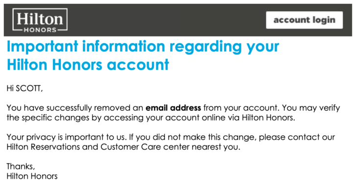Click the "Hi SCOTT," greeting
Screen dimensions: 357x186
click(25, 88)
